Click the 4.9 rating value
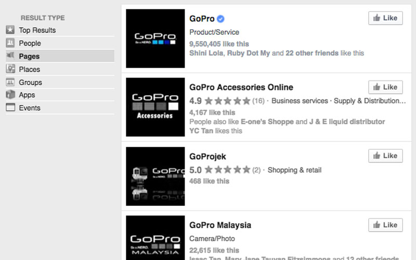This screenshot has height=260, width=416. 196,101
